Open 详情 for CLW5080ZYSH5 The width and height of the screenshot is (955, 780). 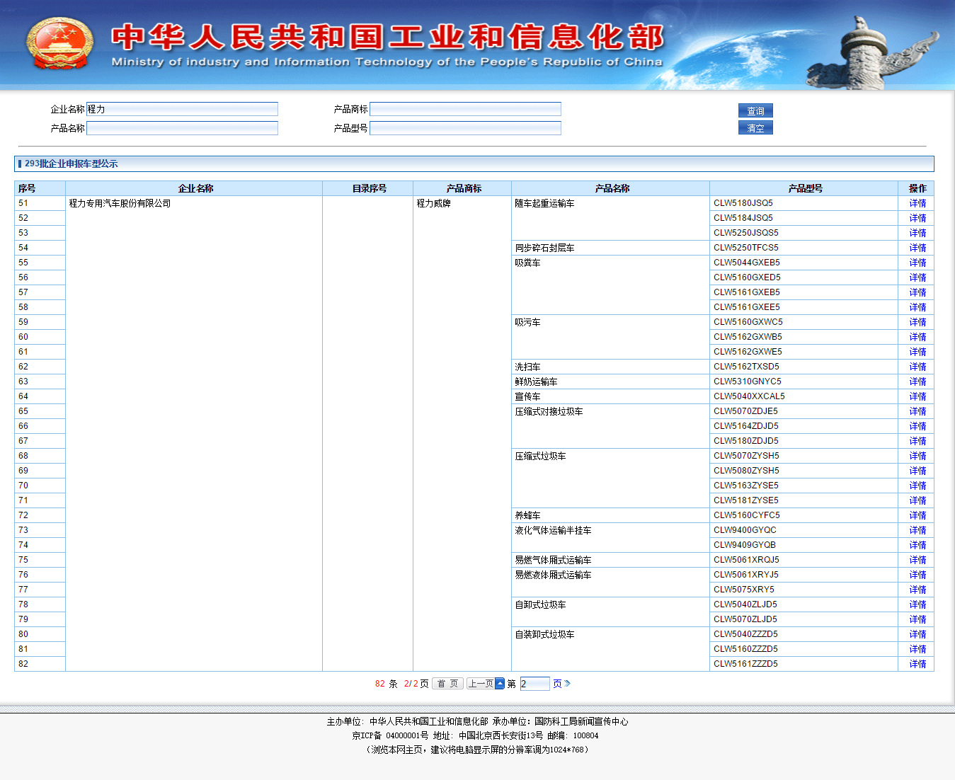tap(917, 471)
